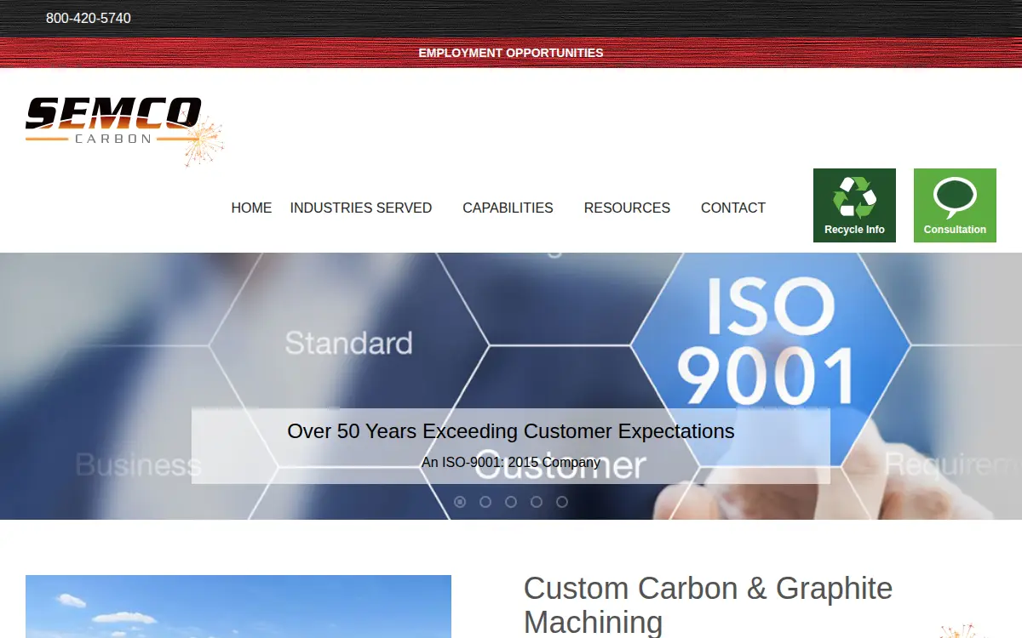Viewport: 1022px width, 638px height.
Task: Click the 'Over 50 Years Exceeding Customer Expectations' caption
Action: [x=511, y=431]
